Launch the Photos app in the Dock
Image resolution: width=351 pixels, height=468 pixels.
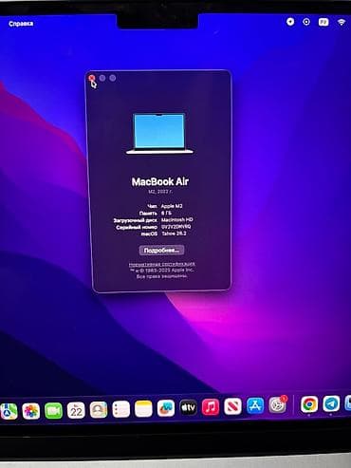pos(31,411)
